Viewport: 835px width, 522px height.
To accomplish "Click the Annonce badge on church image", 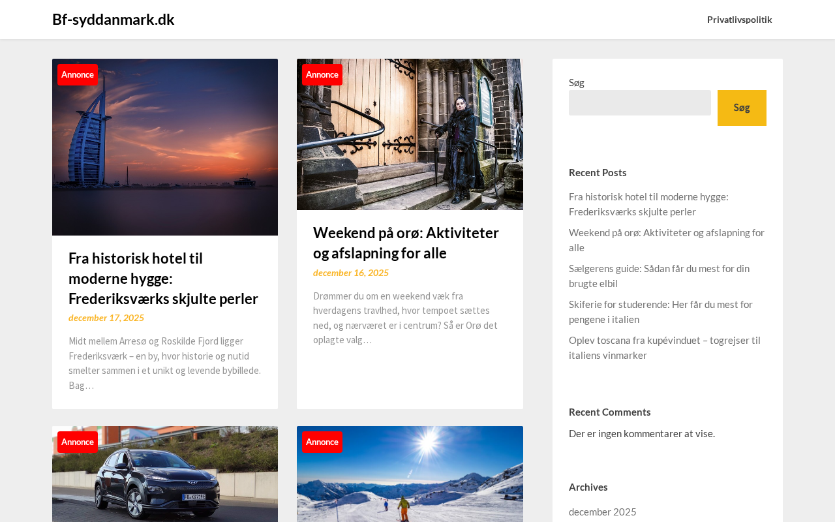I will tap(322, 74).
